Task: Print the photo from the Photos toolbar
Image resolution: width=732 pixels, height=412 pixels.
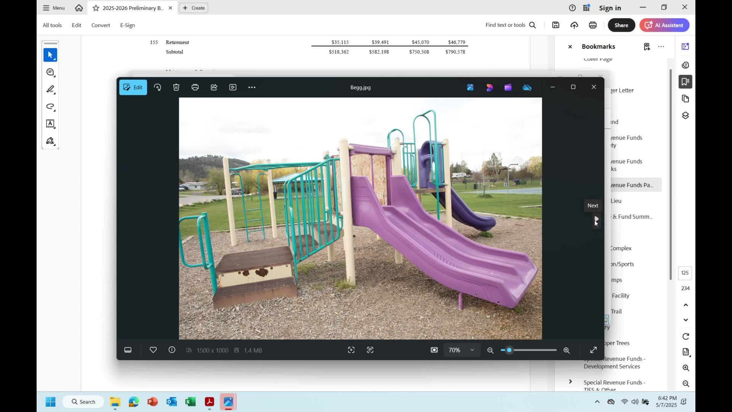Action: pyautogui.click(x=195, y=87)
